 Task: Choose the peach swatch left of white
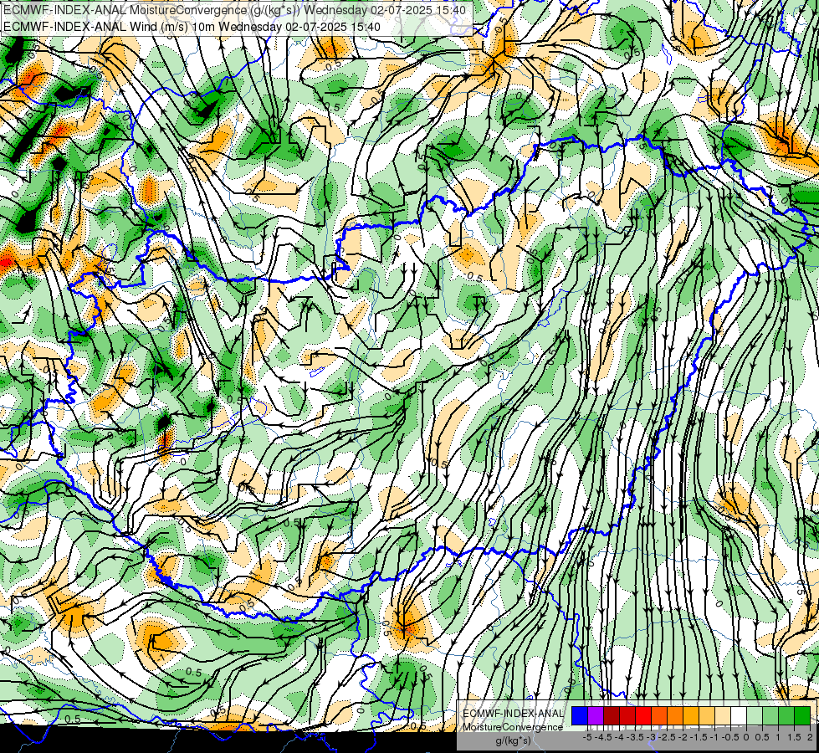tap(722, 715)
